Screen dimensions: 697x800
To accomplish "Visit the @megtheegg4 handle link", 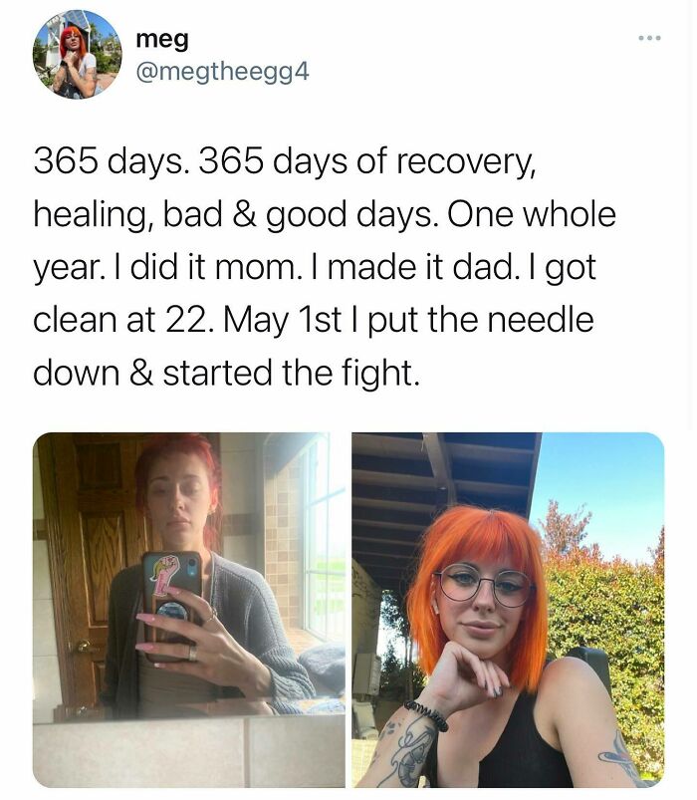I will point(222,72).
